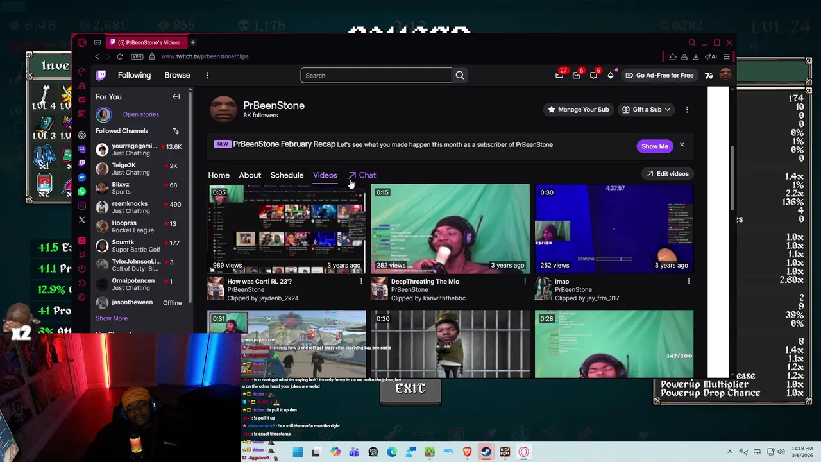821x462 pixels.
Task: Toggle the Opera VPN badge
Action: [136, 56]
